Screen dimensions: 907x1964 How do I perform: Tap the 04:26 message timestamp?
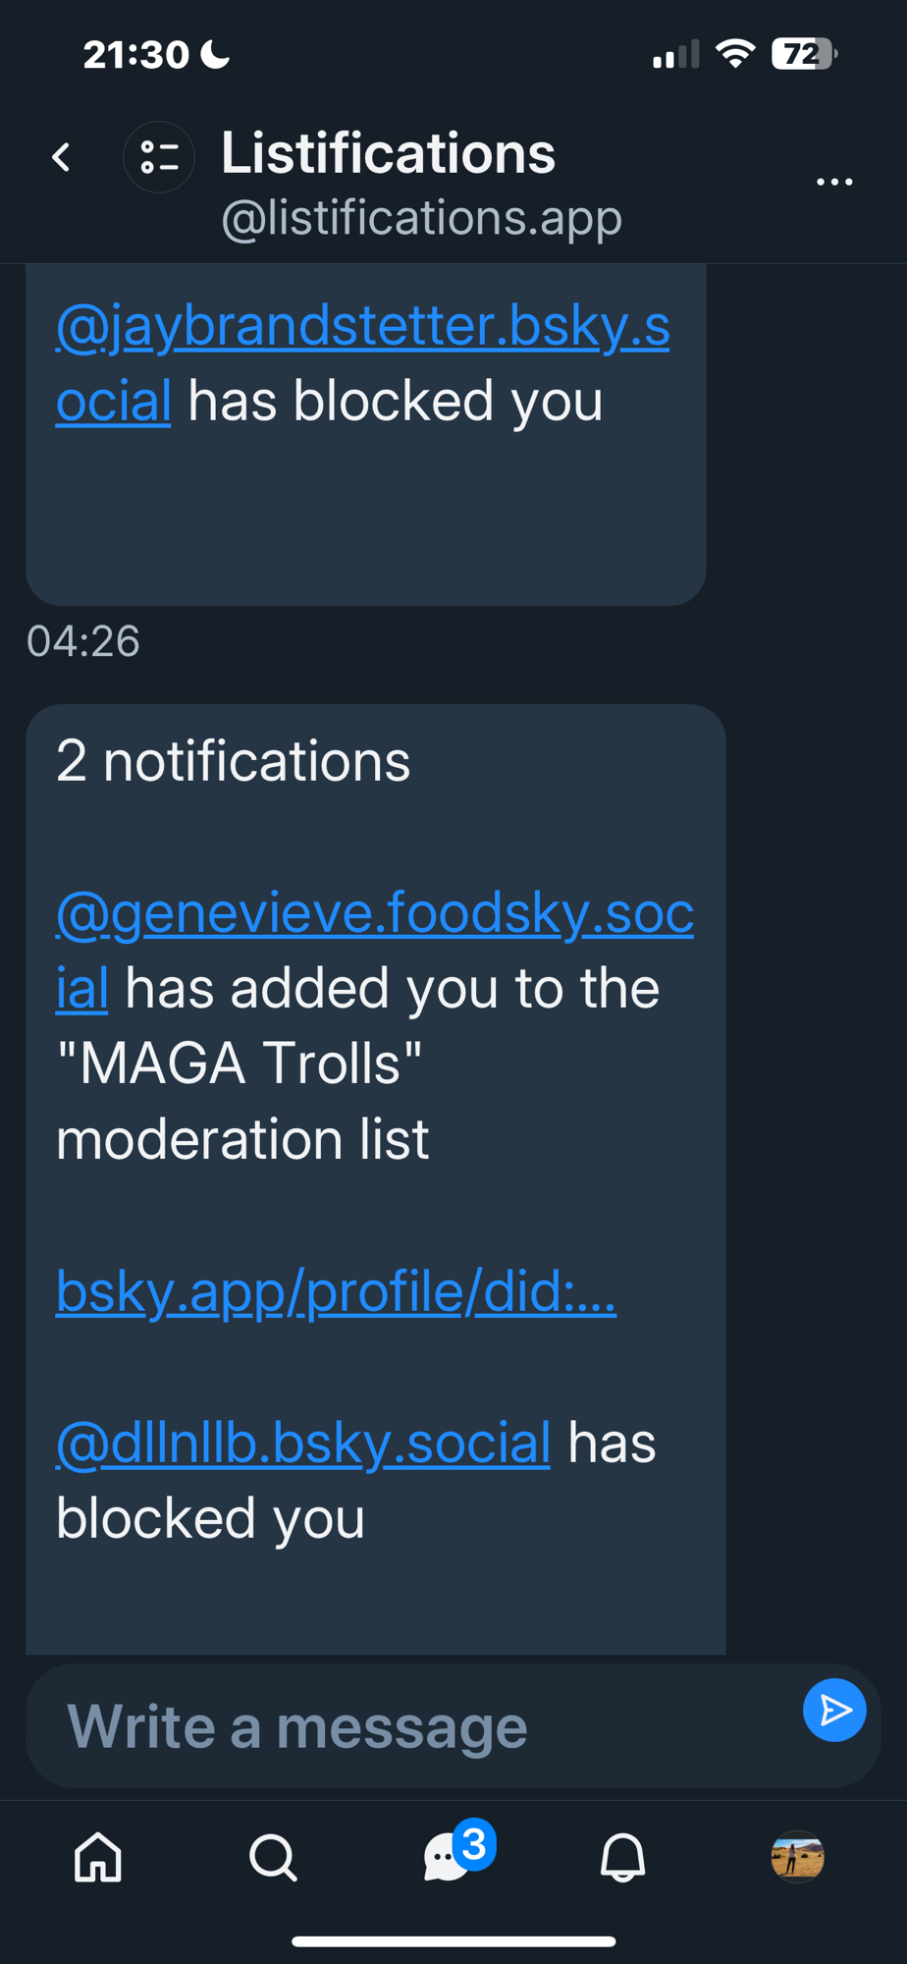(83, 641)
